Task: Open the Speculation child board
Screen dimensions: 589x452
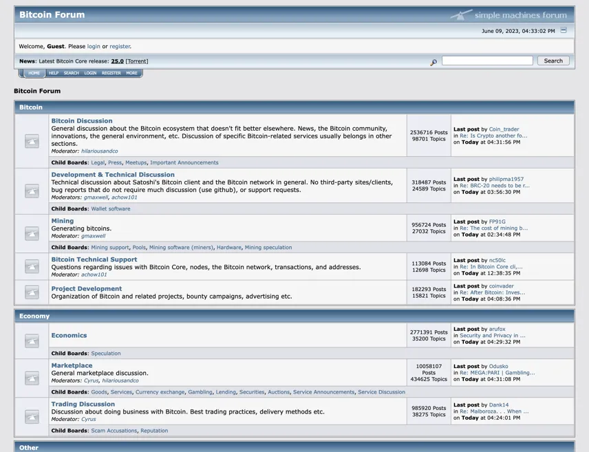Action: [x=106, y=353]
